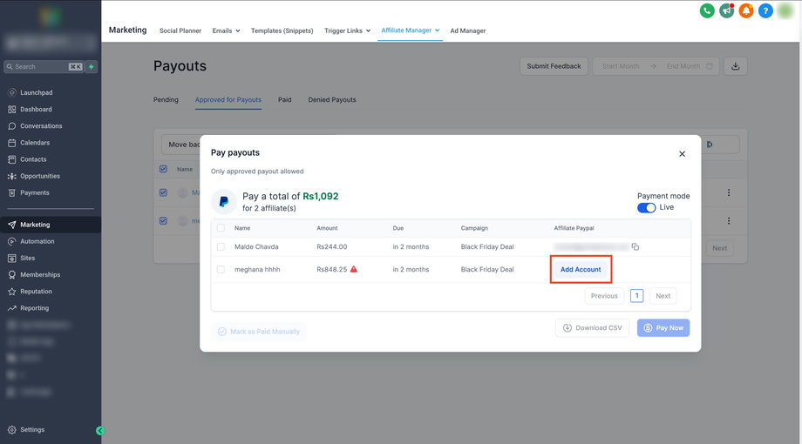Click the megaphone announcements icon
Viewport: 802px width, 444px height.
726,11
